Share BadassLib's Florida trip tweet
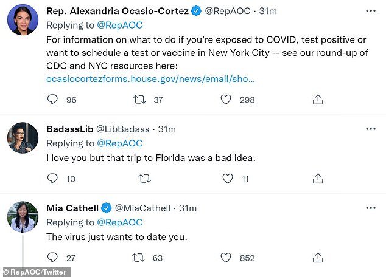Viewport: 386px width, 277px height. pyautogui.click(x=317, y=179)
